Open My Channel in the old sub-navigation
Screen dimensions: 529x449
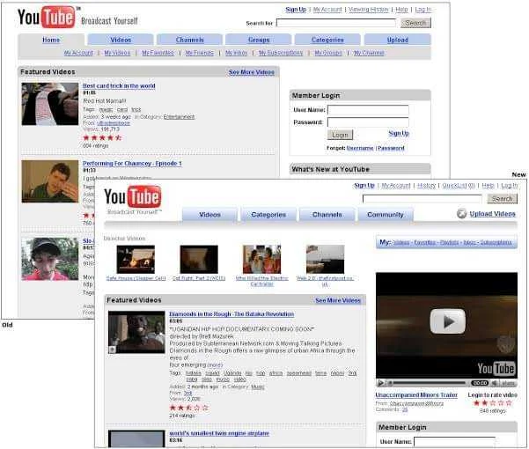(x=369, y=53)
